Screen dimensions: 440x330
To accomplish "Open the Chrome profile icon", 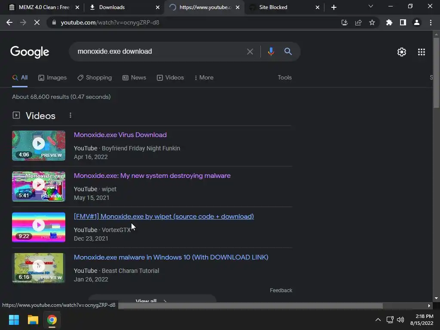I will pyautogui.click(x=417, y=22).
